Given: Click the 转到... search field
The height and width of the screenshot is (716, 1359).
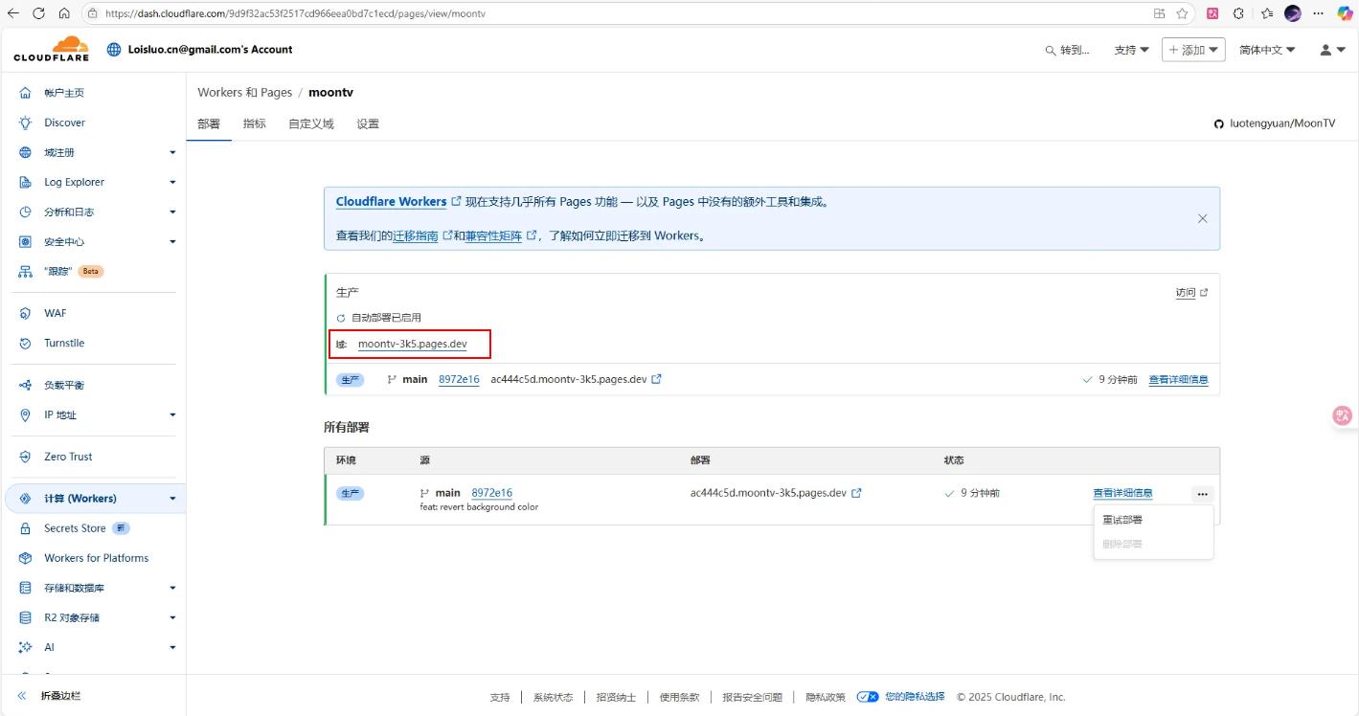Looking at the screenshot, I should [x=1067, y=50].
